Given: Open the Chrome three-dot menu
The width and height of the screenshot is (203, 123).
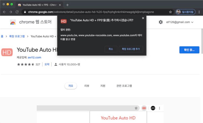Looking at the screenshot, I should point(199,12).
